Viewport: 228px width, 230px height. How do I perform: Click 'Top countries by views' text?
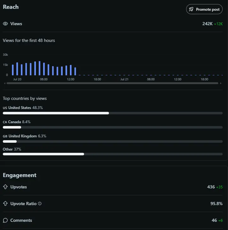25,98
